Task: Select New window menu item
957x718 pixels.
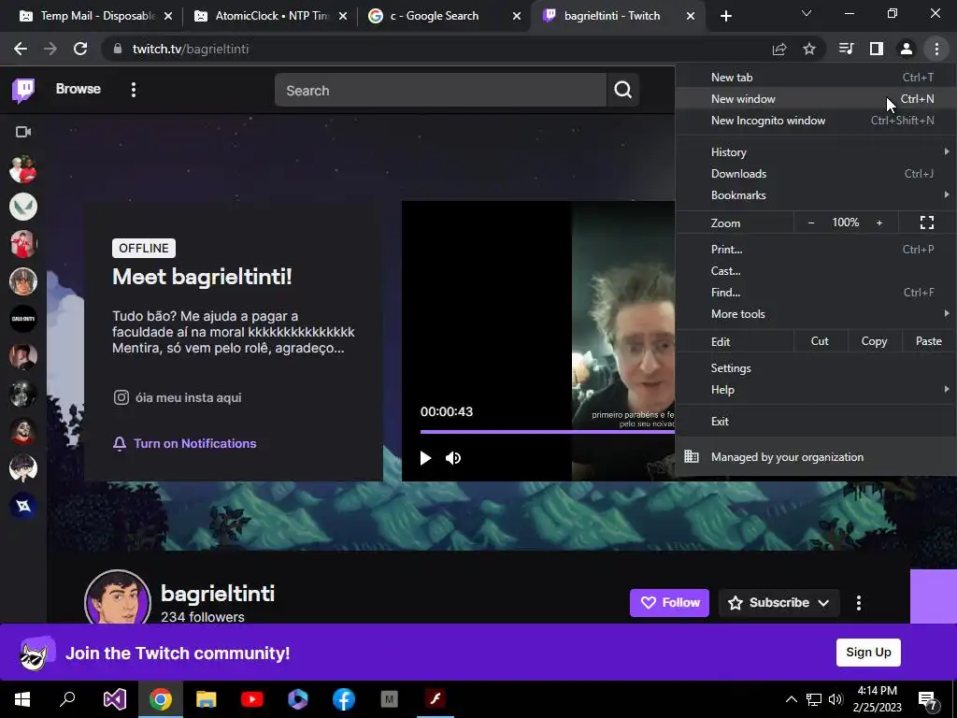Action: click(816, 99)
